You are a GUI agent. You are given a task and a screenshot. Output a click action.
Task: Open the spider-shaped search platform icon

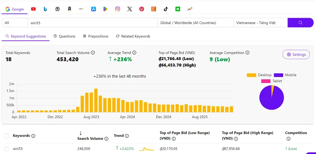57,9
